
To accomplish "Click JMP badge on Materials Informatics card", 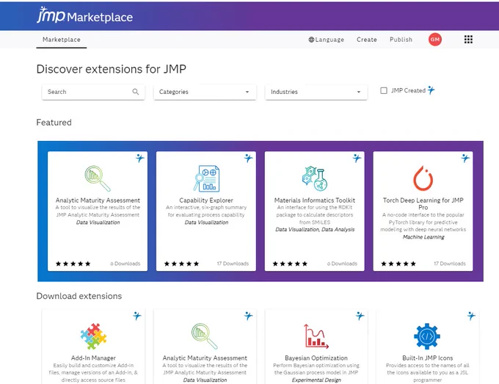I will (x=357, y=158).
